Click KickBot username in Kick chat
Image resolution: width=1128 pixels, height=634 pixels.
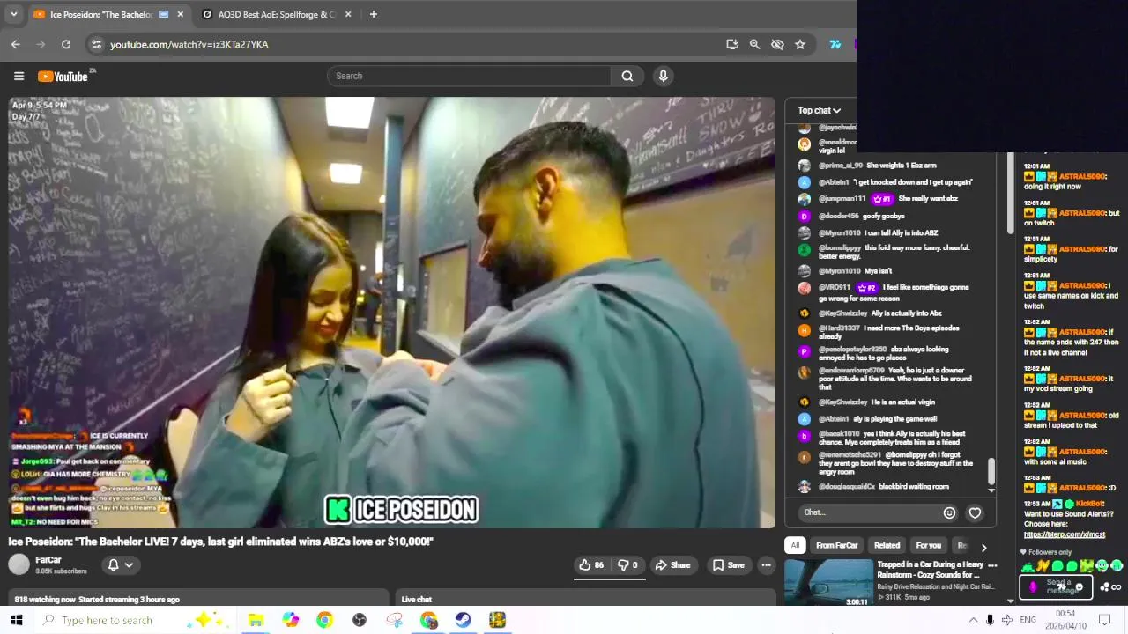pyautogui.click(x=1090, y=504)
